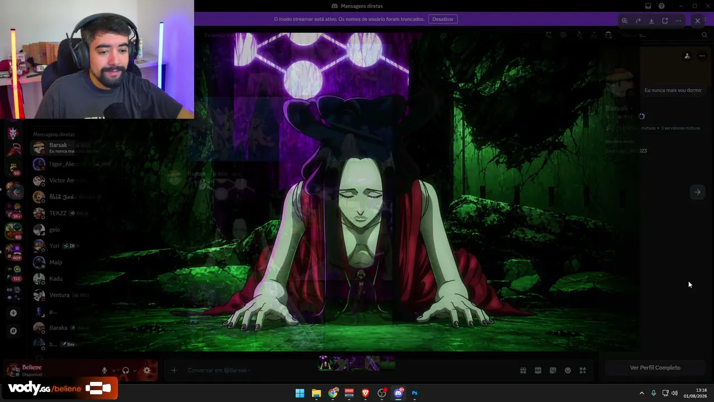Screen dimensions: 714x402
Task: Switch to Photoshop on the taskbar
Action: 414,393
